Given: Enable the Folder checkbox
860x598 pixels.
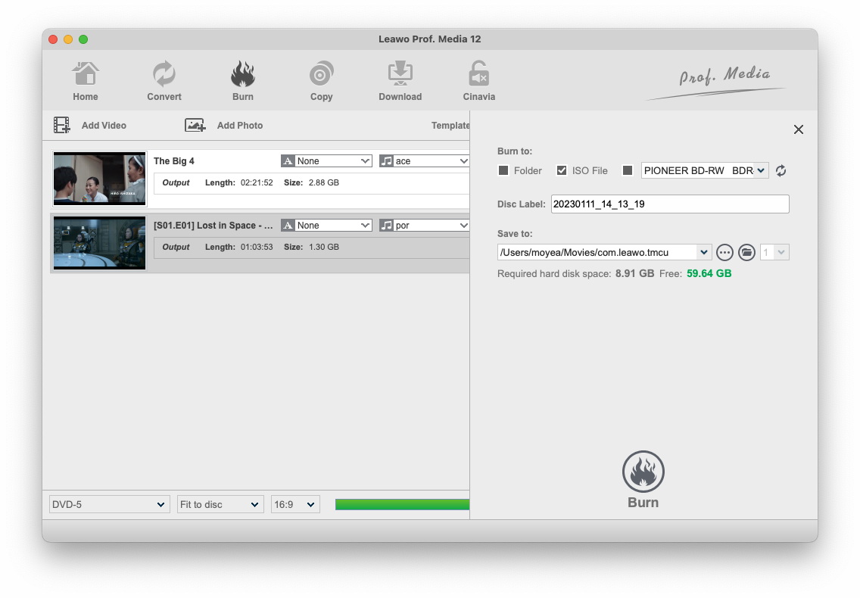Looking at the screenshot, I should 503,171.
